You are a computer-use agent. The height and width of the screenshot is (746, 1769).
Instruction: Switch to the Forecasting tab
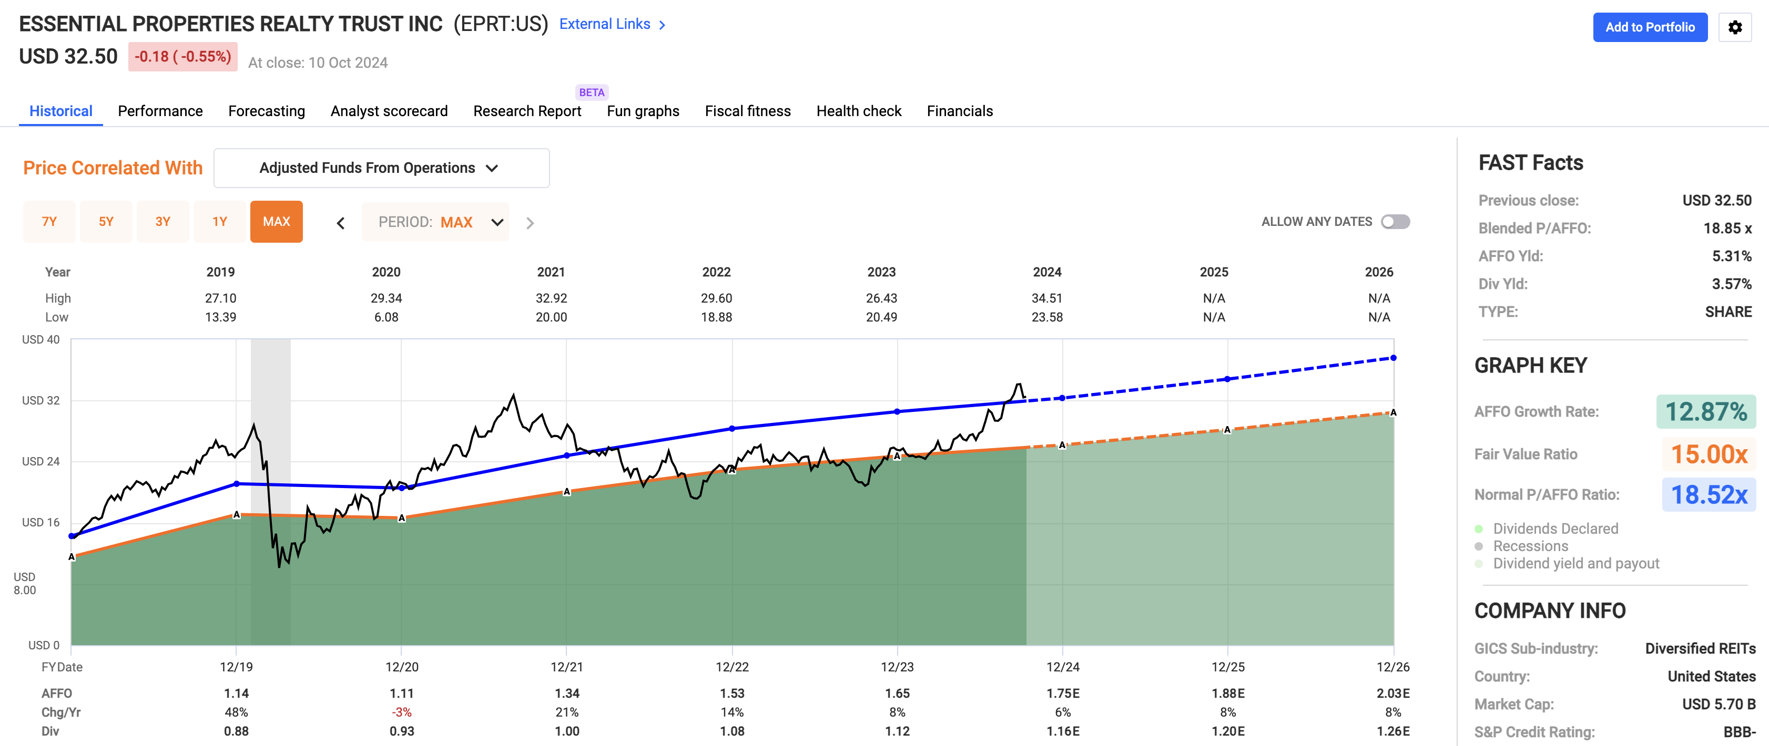(x=267, y=110)
